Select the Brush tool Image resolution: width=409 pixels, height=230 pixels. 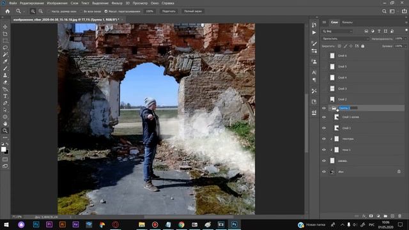[5, 68]
